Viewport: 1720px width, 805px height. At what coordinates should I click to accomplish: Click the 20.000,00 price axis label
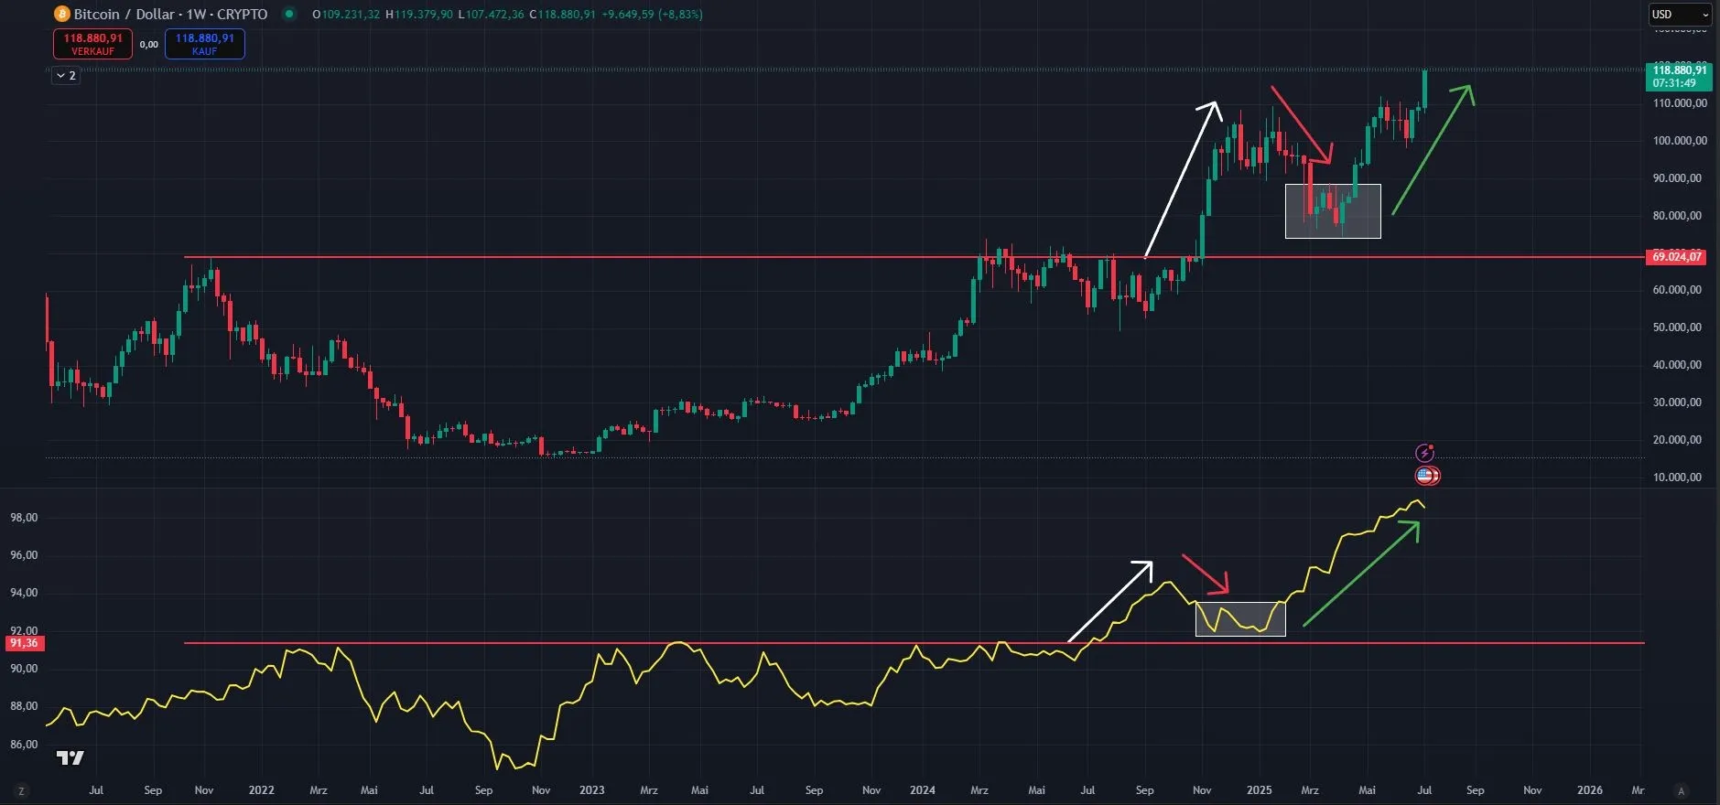[x=1679, y=440]
